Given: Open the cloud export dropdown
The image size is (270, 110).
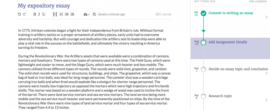Looking at the screenshot, I should click(87, 14).
